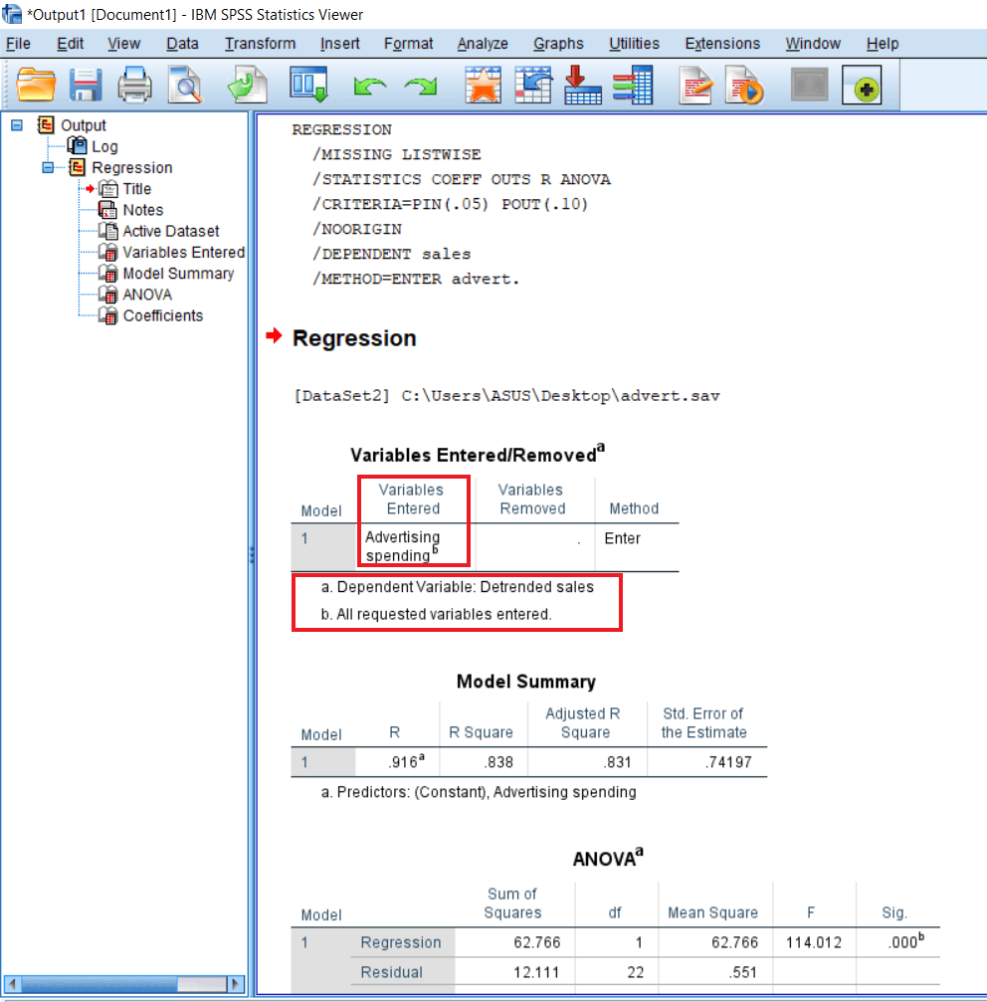Click the Save floppy disk icon
Viewport: 987px width, 1002px height.
tap(86, 85)
